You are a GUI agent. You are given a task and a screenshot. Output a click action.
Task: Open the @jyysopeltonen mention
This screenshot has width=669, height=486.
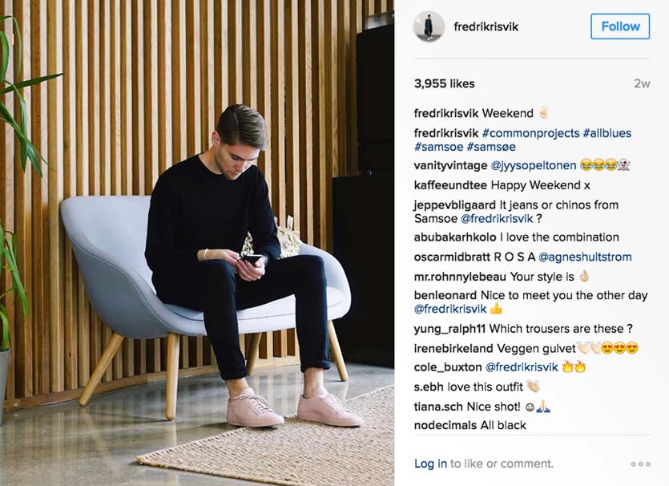534,165
